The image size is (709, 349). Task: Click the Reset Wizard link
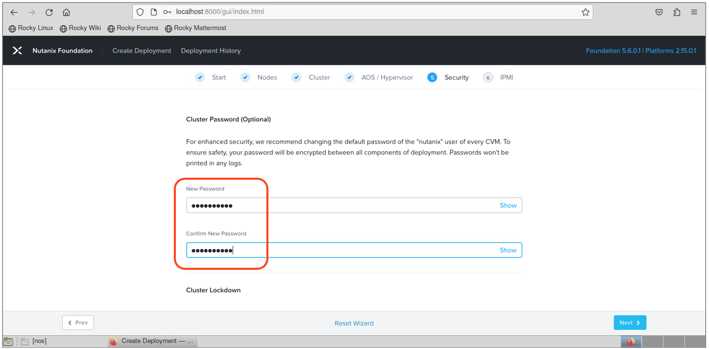[x=354, y=323]
